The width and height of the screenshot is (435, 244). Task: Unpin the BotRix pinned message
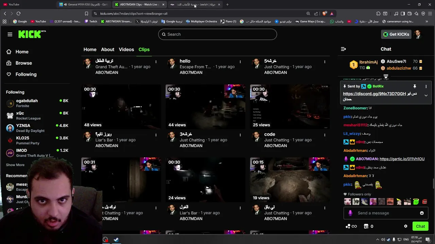click(x=415, y=86)
